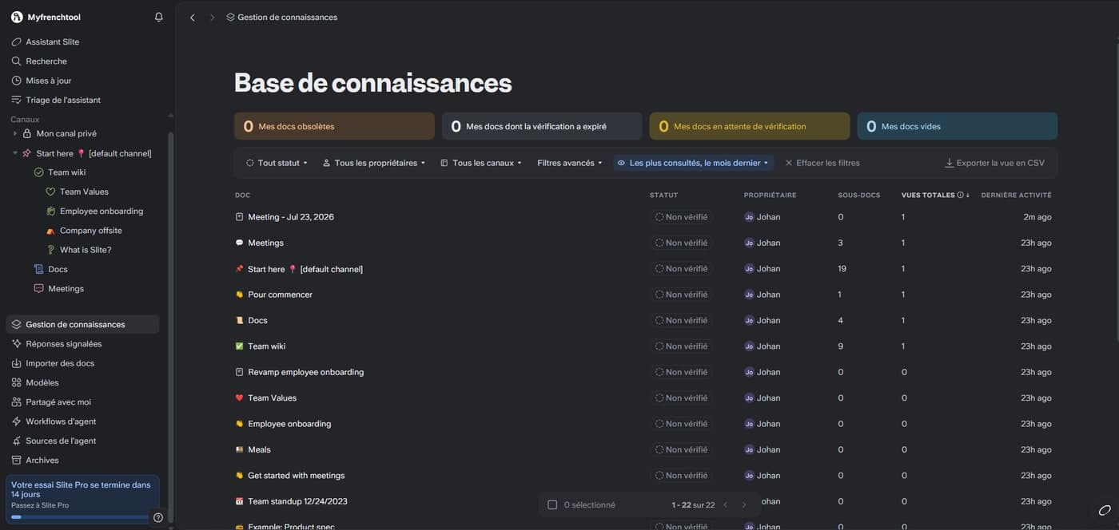The image size is (1119, 530).
Task: Expand the Mon canal privé tree arrow
Action: click(15, 133)
